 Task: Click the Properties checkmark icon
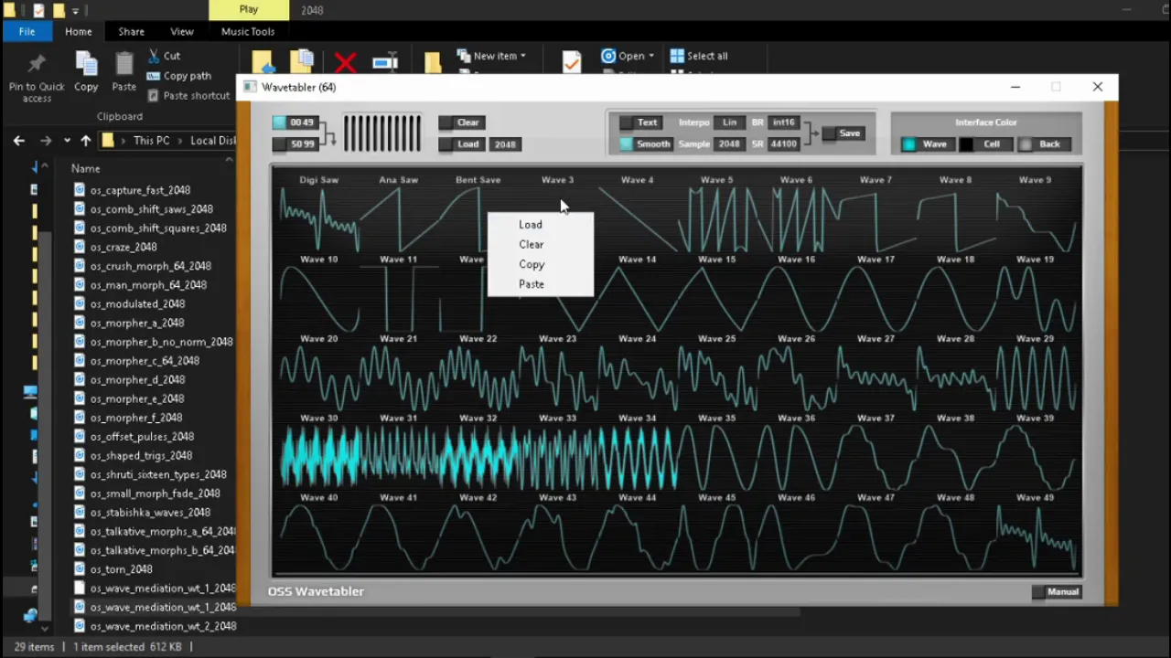[x=572, y=61]
